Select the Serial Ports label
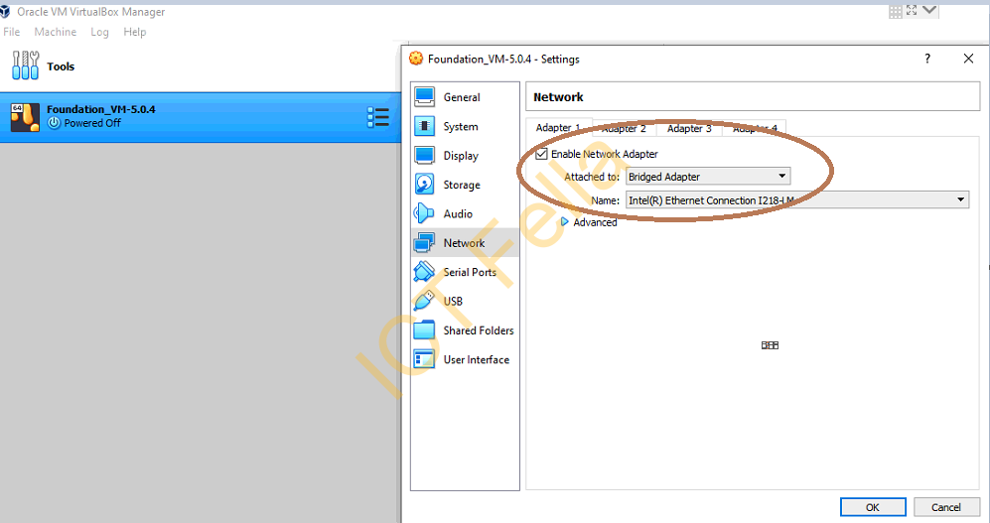This screenshot has width=990, height=523. [x=470, y=272]
